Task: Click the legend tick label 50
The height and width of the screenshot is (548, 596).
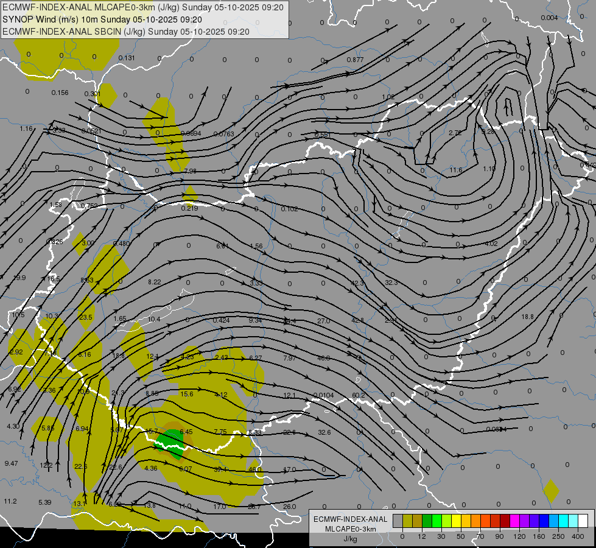Action: (460, 536)
